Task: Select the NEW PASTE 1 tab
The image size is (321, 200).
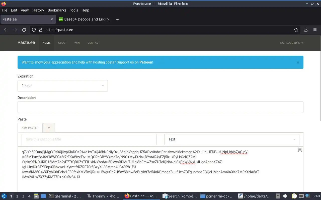Action: 30,128
